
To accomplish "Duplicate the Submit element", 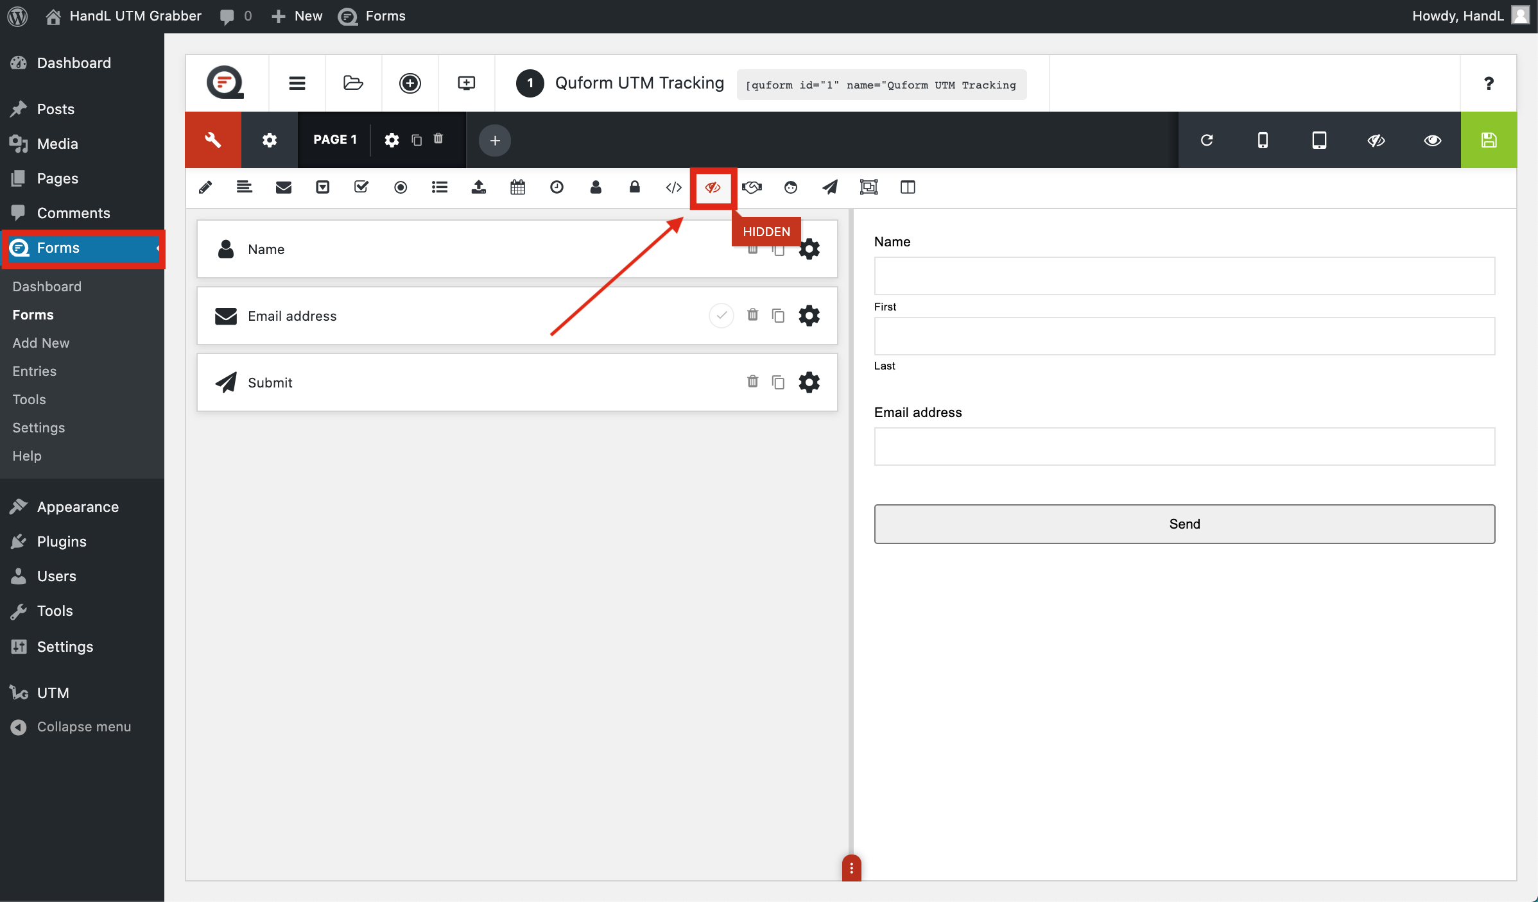I will tap(778, 382).
